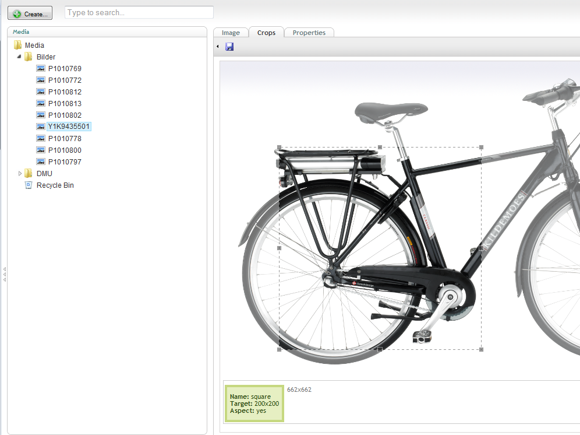The width and height of the screenshot is (580, 435).
Task: Click the small left arrow beside save icon
Action: 218,47
